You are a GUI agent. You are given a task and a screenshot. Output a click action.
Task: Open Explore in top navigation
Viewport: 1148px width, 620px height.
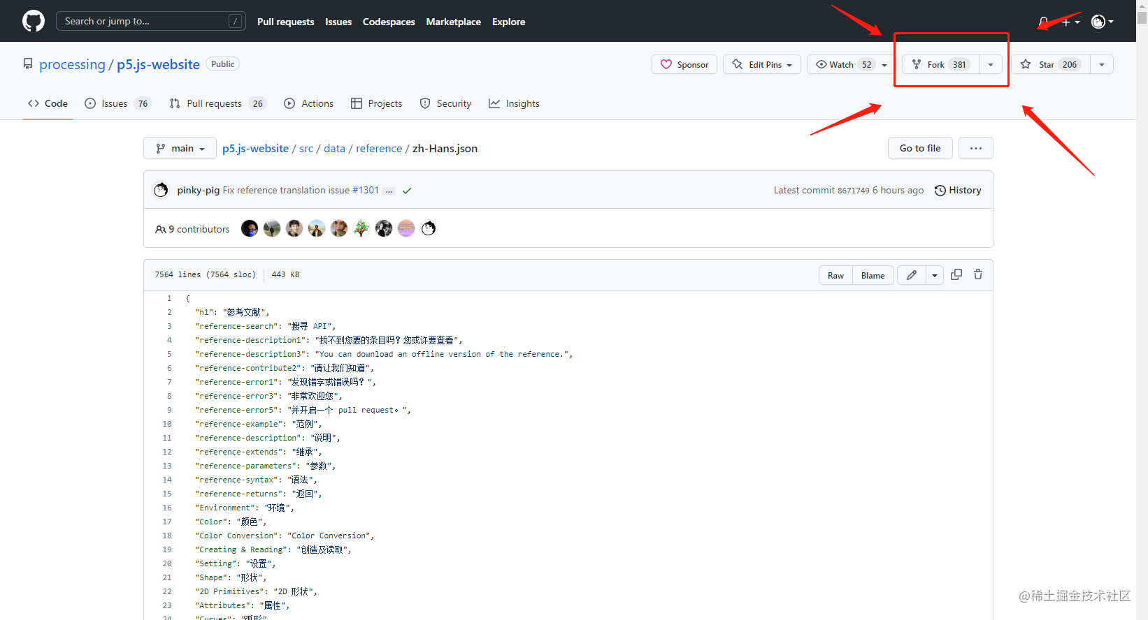[508, 22]
